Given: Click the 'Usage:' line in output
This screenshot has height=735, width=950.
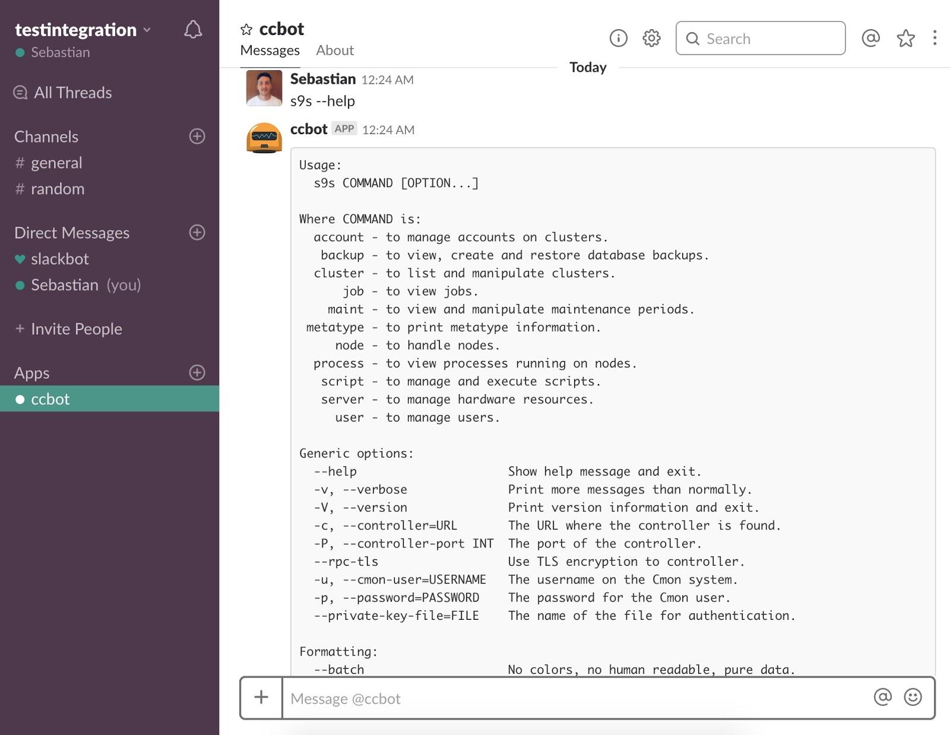Looking at the screenshot, I should click(321, 165).
